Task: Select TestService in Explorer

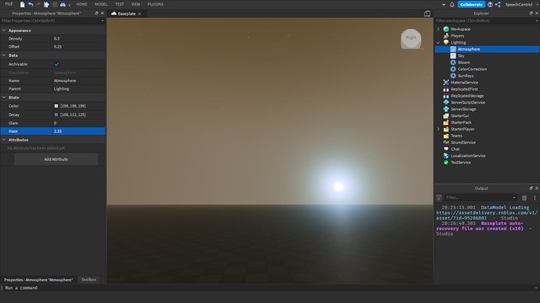Action: click(460, 162)
